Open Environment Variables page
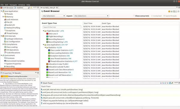 [14, 61]
